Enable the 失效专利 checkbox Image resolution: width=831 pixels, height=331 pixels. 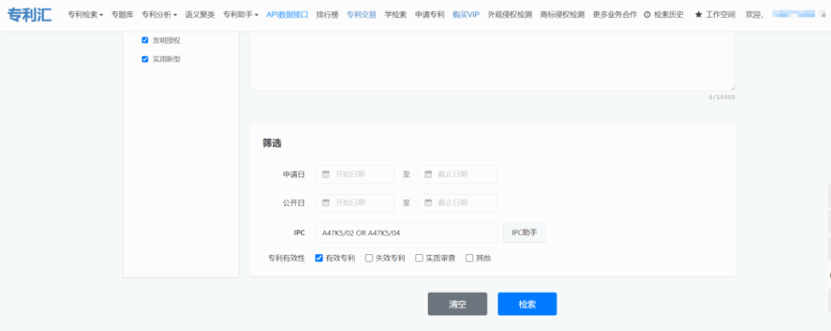pos(369,258)
